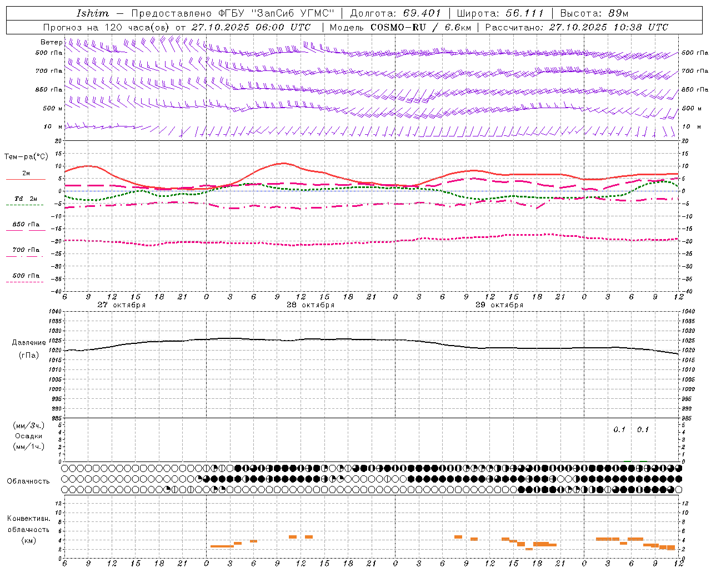
Task: Click the "(км)" unit under convective cloudiness
Action: tap(28, 540)
